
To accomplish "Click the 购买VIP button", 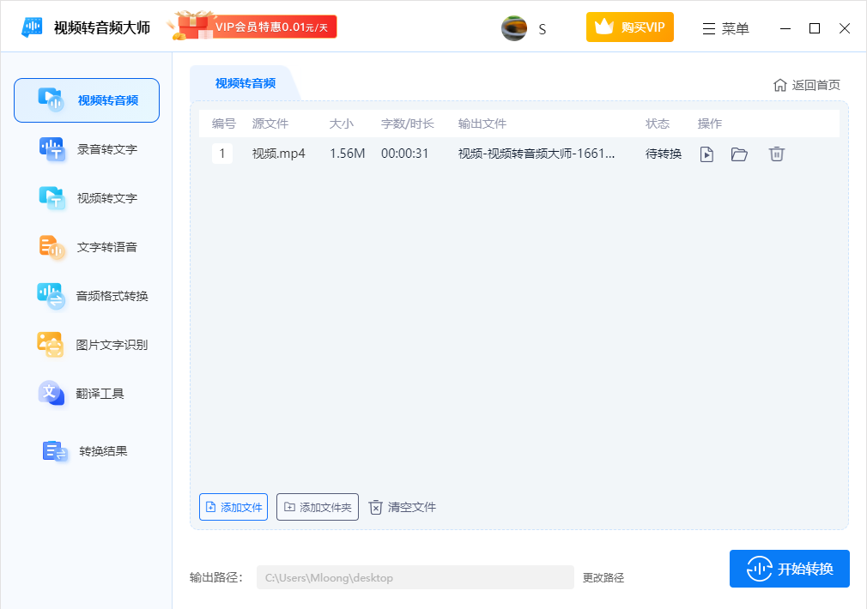I will point(630,27).
